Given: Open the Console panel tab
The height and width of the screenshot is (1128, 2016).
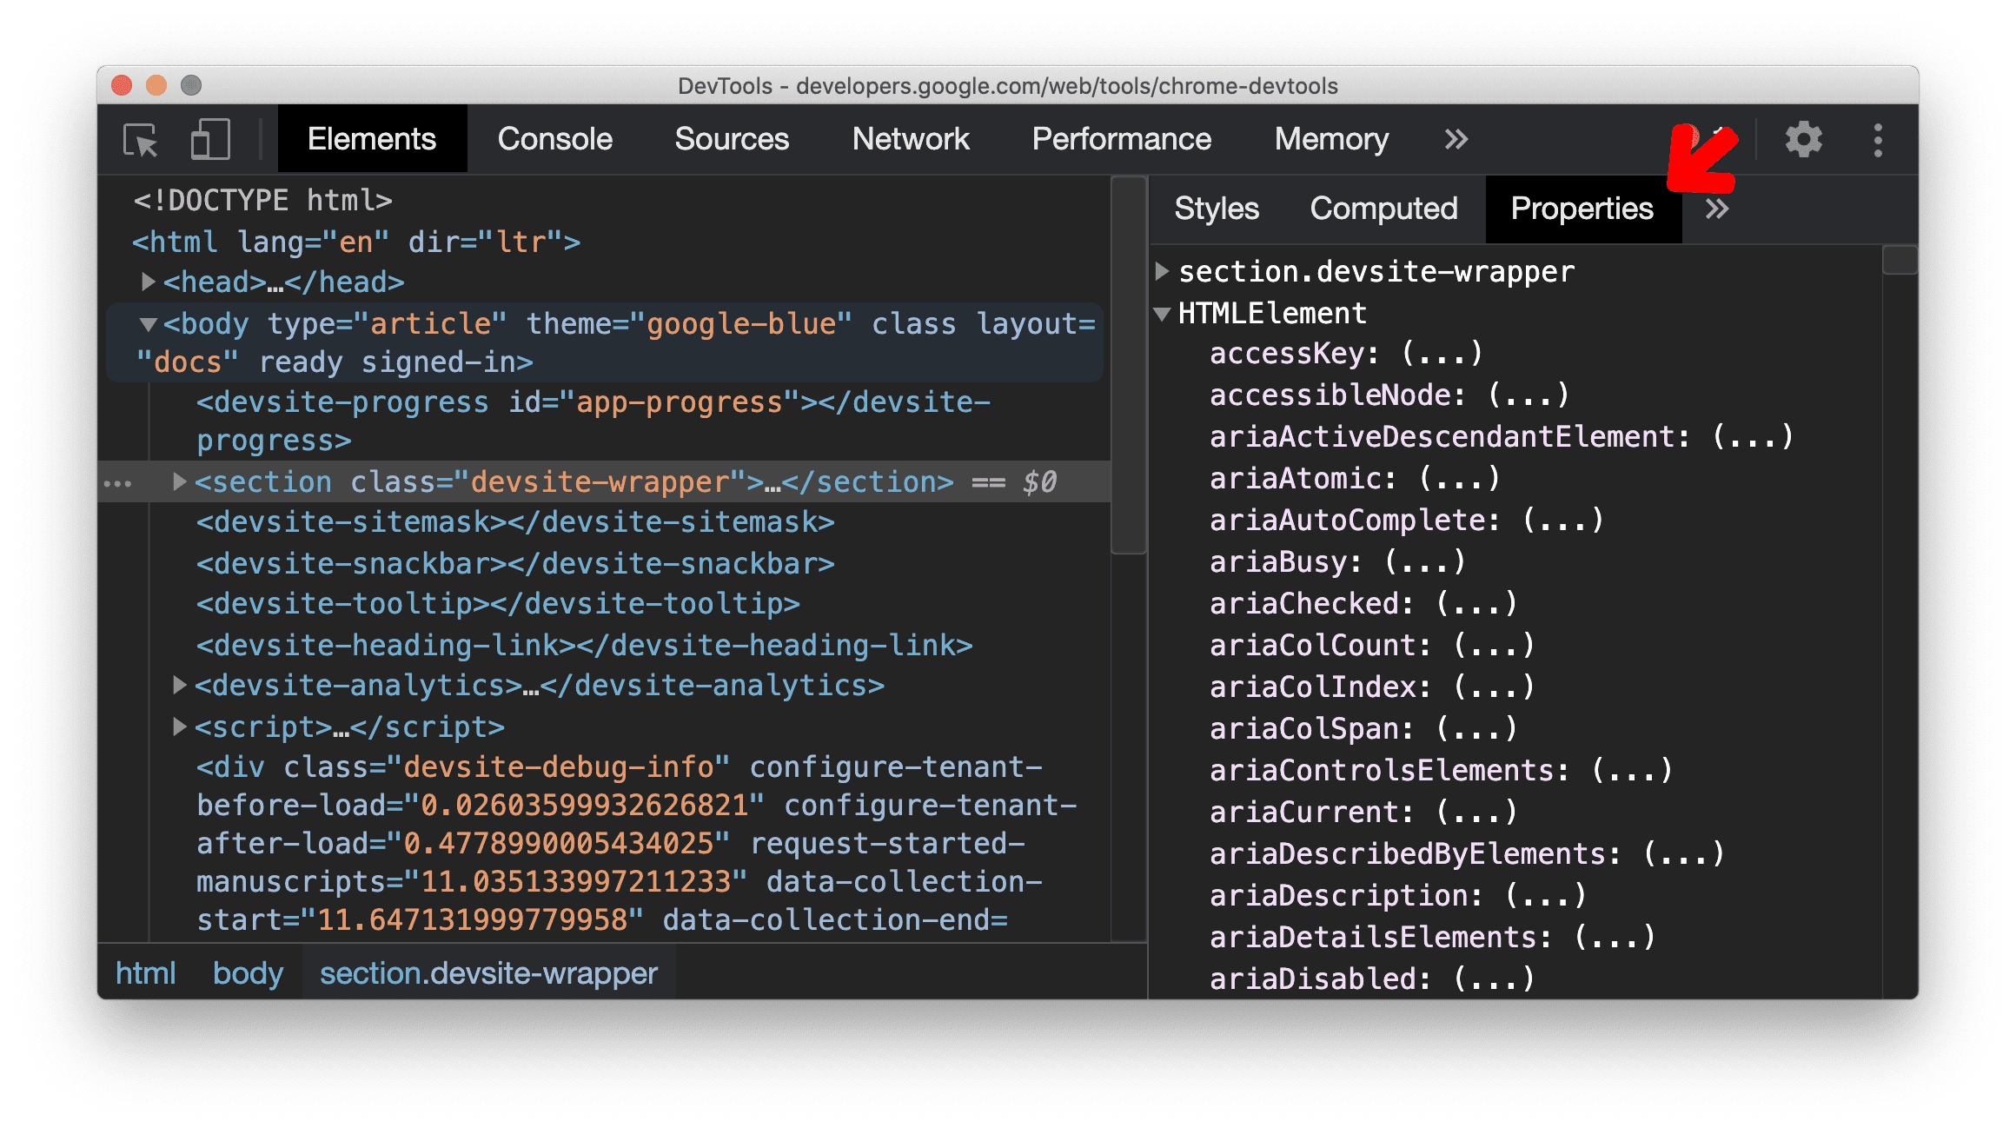Looking at the screenshot, I should [557, 137].
